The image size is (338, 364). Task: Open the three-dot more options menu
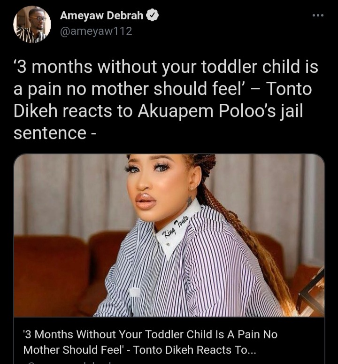click(x=318, y=15)
